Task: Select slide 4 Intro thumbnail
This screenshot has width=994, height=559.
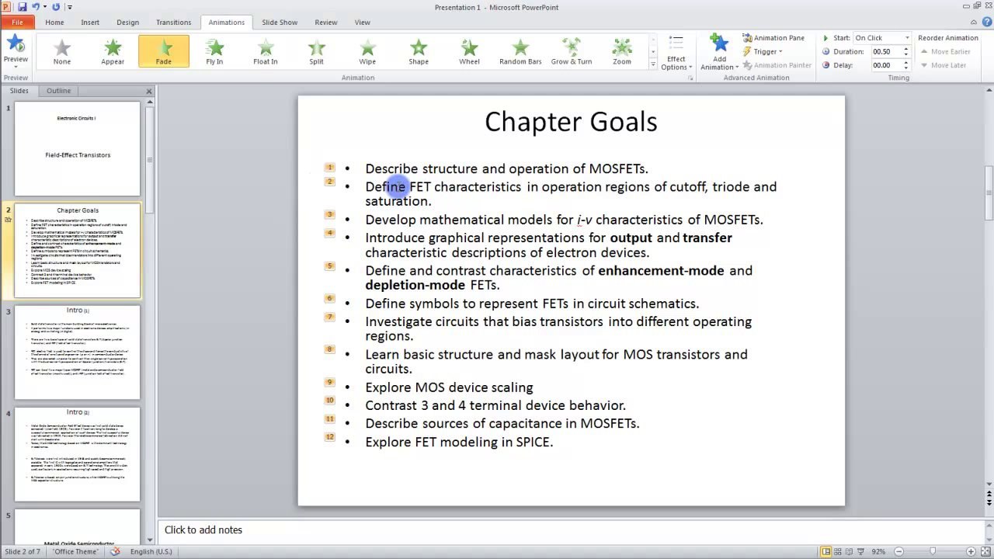Action: [x=77, y=454]
